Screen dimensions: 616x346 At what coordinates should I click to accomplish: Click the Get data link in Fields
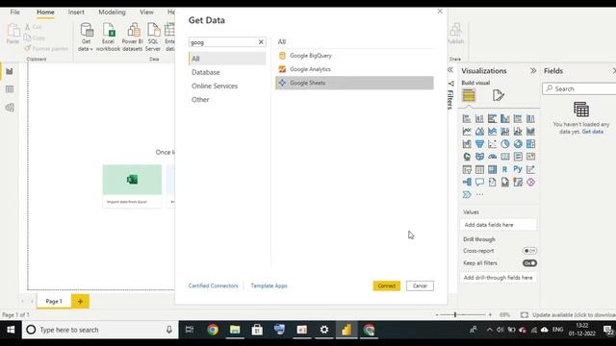(x=593, y=132)
